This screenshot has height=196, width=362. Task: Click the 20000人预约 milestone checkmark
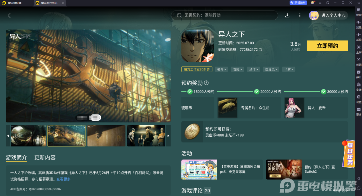[x=257, y=92]
